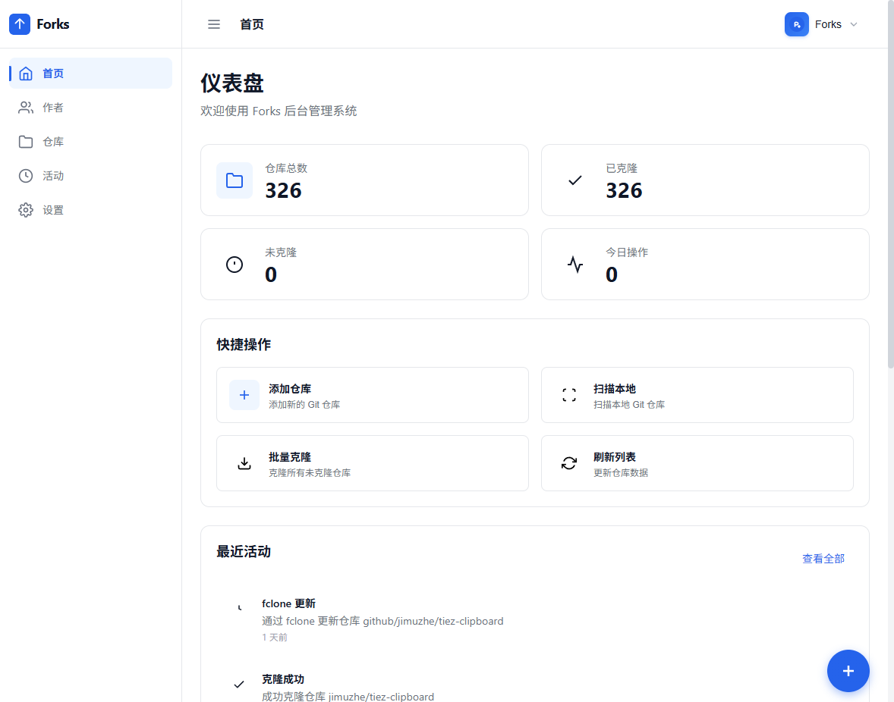Viewport: 894px width, 702px height.
Task: Click the alert circle icon on 未克隆 card
Action: point(235,265)
